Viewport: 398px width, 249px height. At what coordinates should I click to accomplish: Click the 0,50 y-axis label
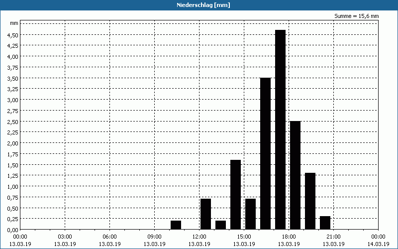tap(13, 208)
